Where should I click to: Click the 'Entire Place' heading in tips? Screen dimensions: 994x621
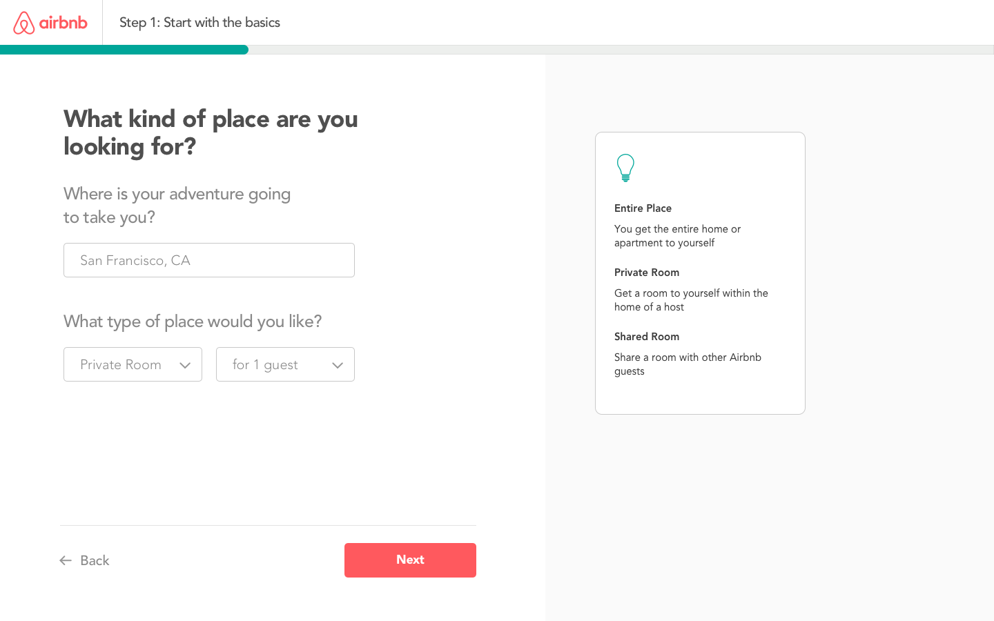click(x=643, y=208)
